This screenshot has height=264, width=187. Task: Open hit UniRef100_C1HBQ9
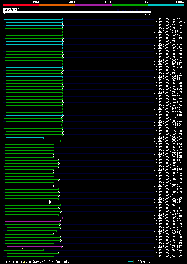point(168,176)
